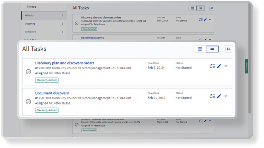
Task: Mark Document discovery task complete
Action: (x=29, y=102)
